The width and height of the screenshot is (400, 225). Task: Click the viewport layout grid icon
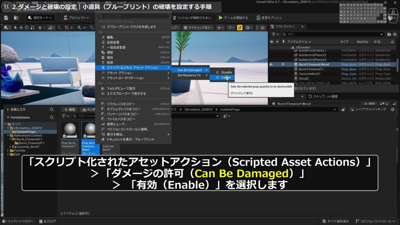click(262, 28)
